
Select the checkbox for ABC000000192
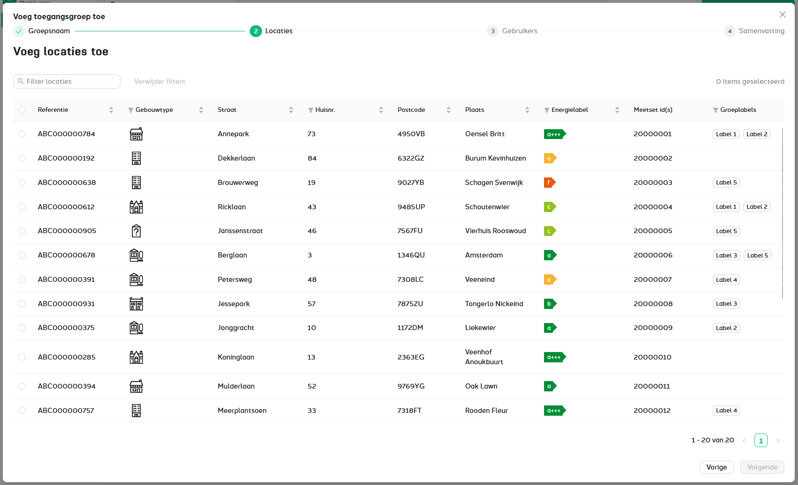(x=22, y=158)
